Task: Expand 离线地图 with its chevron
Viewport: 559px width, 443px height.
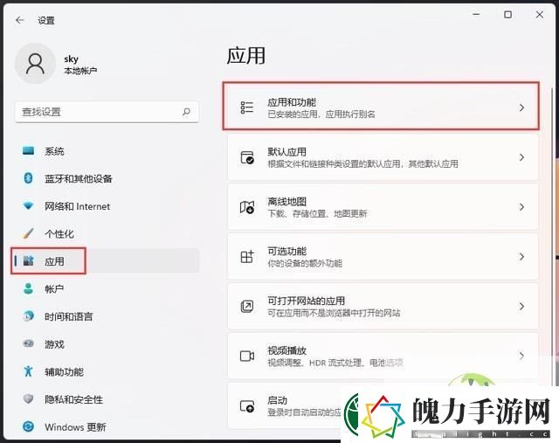Action: tap(521, 207)
